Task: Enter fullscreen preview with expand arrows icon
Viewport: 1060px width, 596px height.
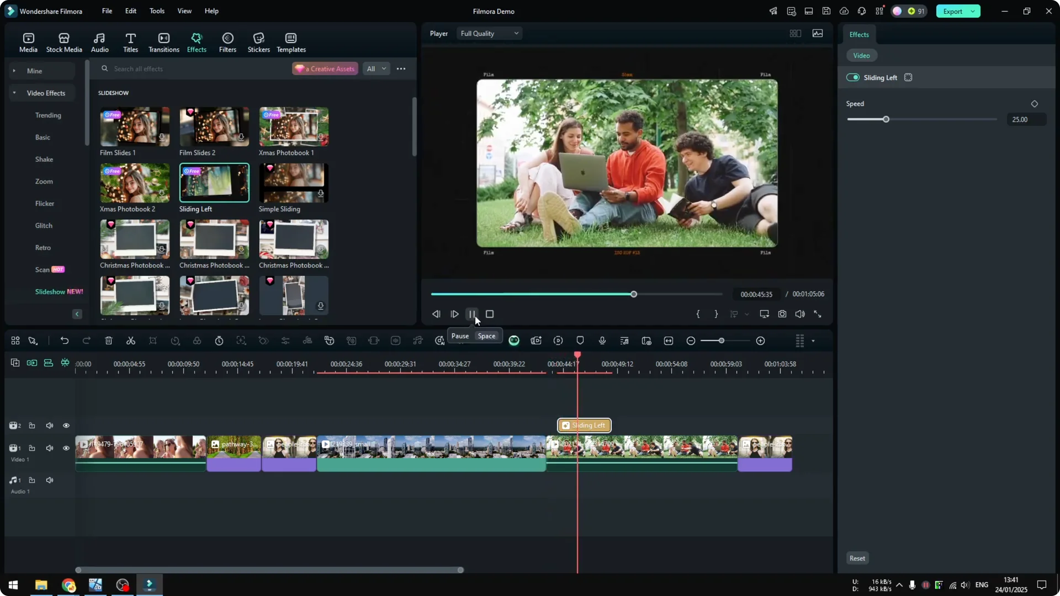Action: tap(818, 314)
